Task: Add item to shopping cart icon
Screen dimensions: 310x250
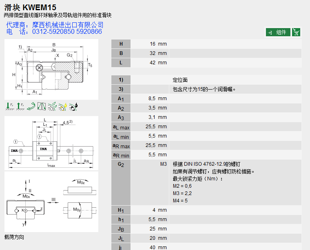Action: [x=297, y=32]
